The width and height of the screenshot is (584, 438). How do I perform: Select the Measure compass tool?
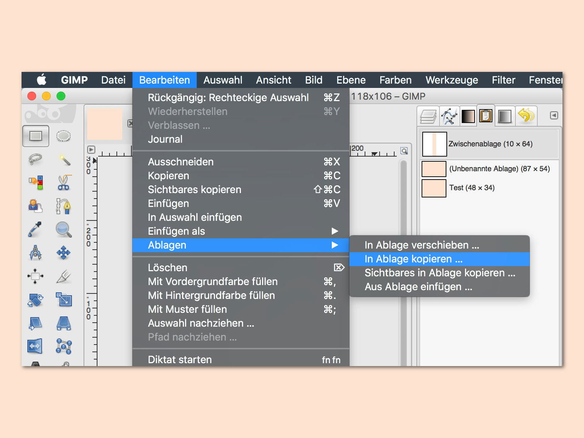(35, 253)
